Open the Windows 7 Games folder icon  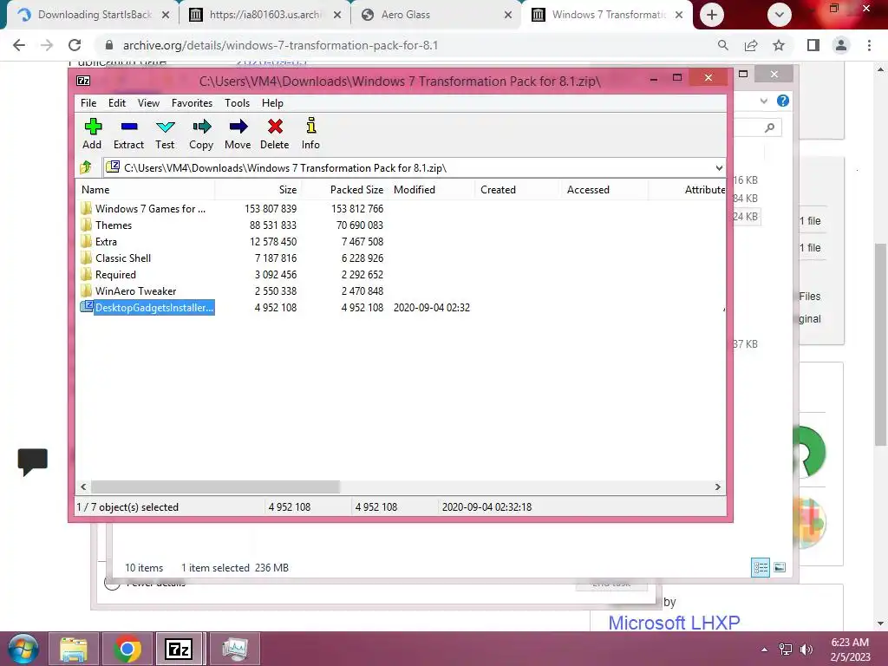point(86,208)
